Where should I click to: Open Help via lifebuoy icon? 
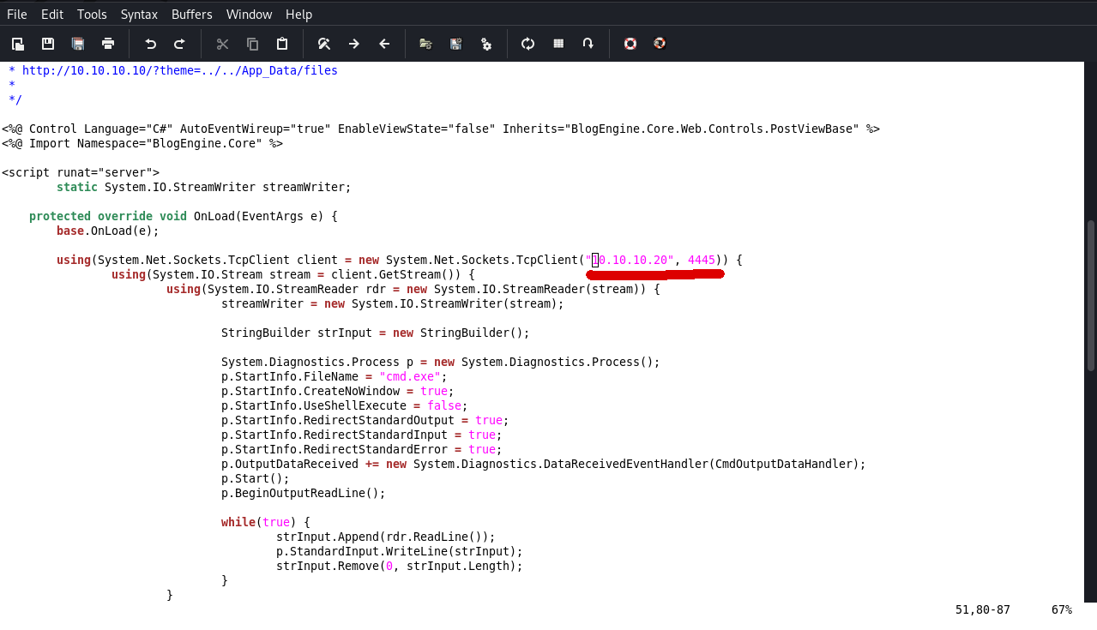pyautogui.click(x=630, y=44)
